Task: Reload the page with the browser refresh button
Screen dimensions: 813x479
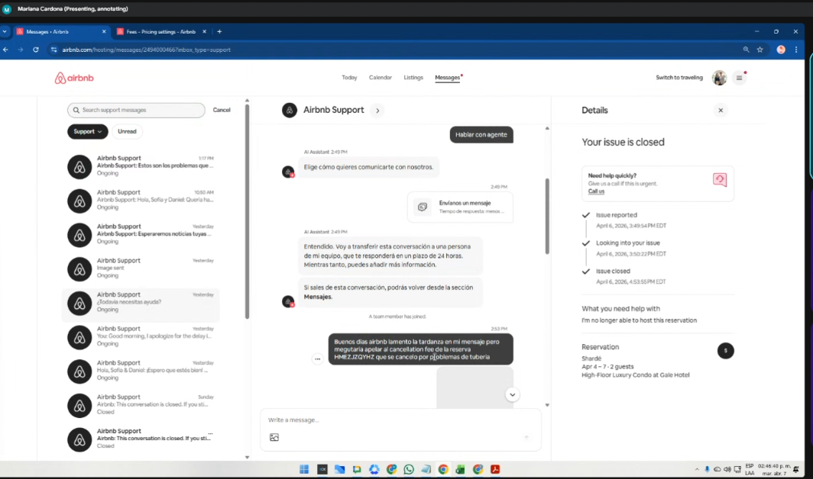Action: tap(36, 50)
